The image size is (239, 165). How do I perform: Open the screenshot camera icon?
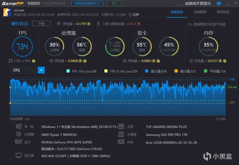pyautogui.click(x=219, y=3)
